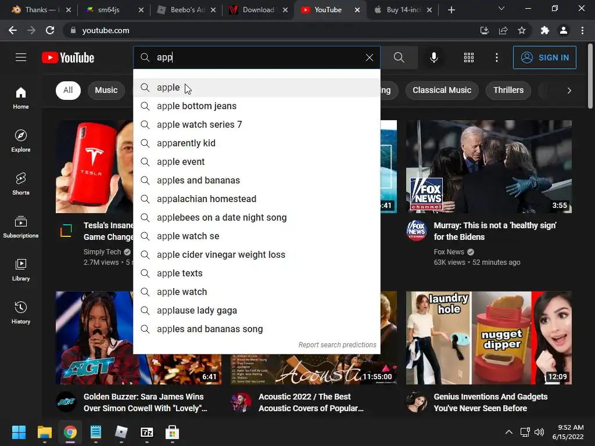The width and height of the screenshot is (595, 446).
Task: Open the YouTube guide hamburger menu
Action: pyautogui.click(x=21, y=57)
